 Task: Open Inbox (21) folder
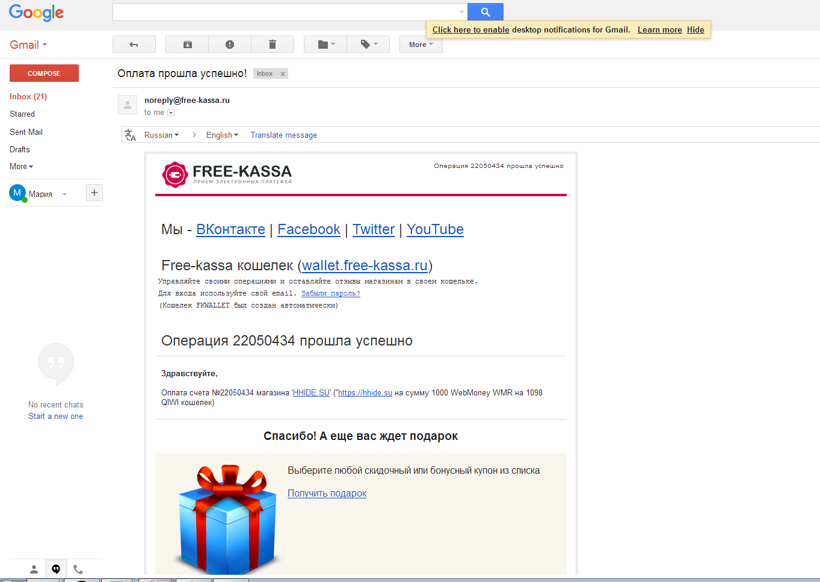pos(28,96)
